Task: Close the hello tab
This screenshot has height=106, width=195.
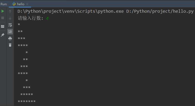Action: click(x=27, y=4)
